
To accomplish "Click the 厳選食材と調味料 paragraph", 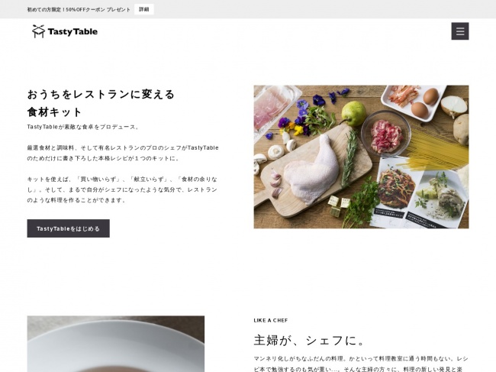I will click(x=123, y=153).
